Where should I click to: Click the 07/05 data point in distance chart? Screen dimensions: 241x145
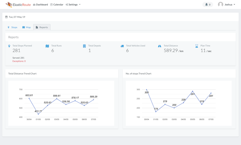[94, 100]
